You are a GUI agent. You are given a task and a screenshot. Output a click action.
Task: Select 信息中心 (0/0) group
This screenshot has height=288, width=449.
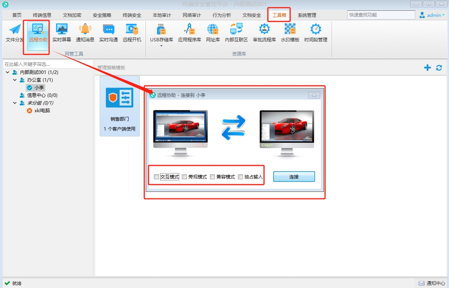[42, 95]
